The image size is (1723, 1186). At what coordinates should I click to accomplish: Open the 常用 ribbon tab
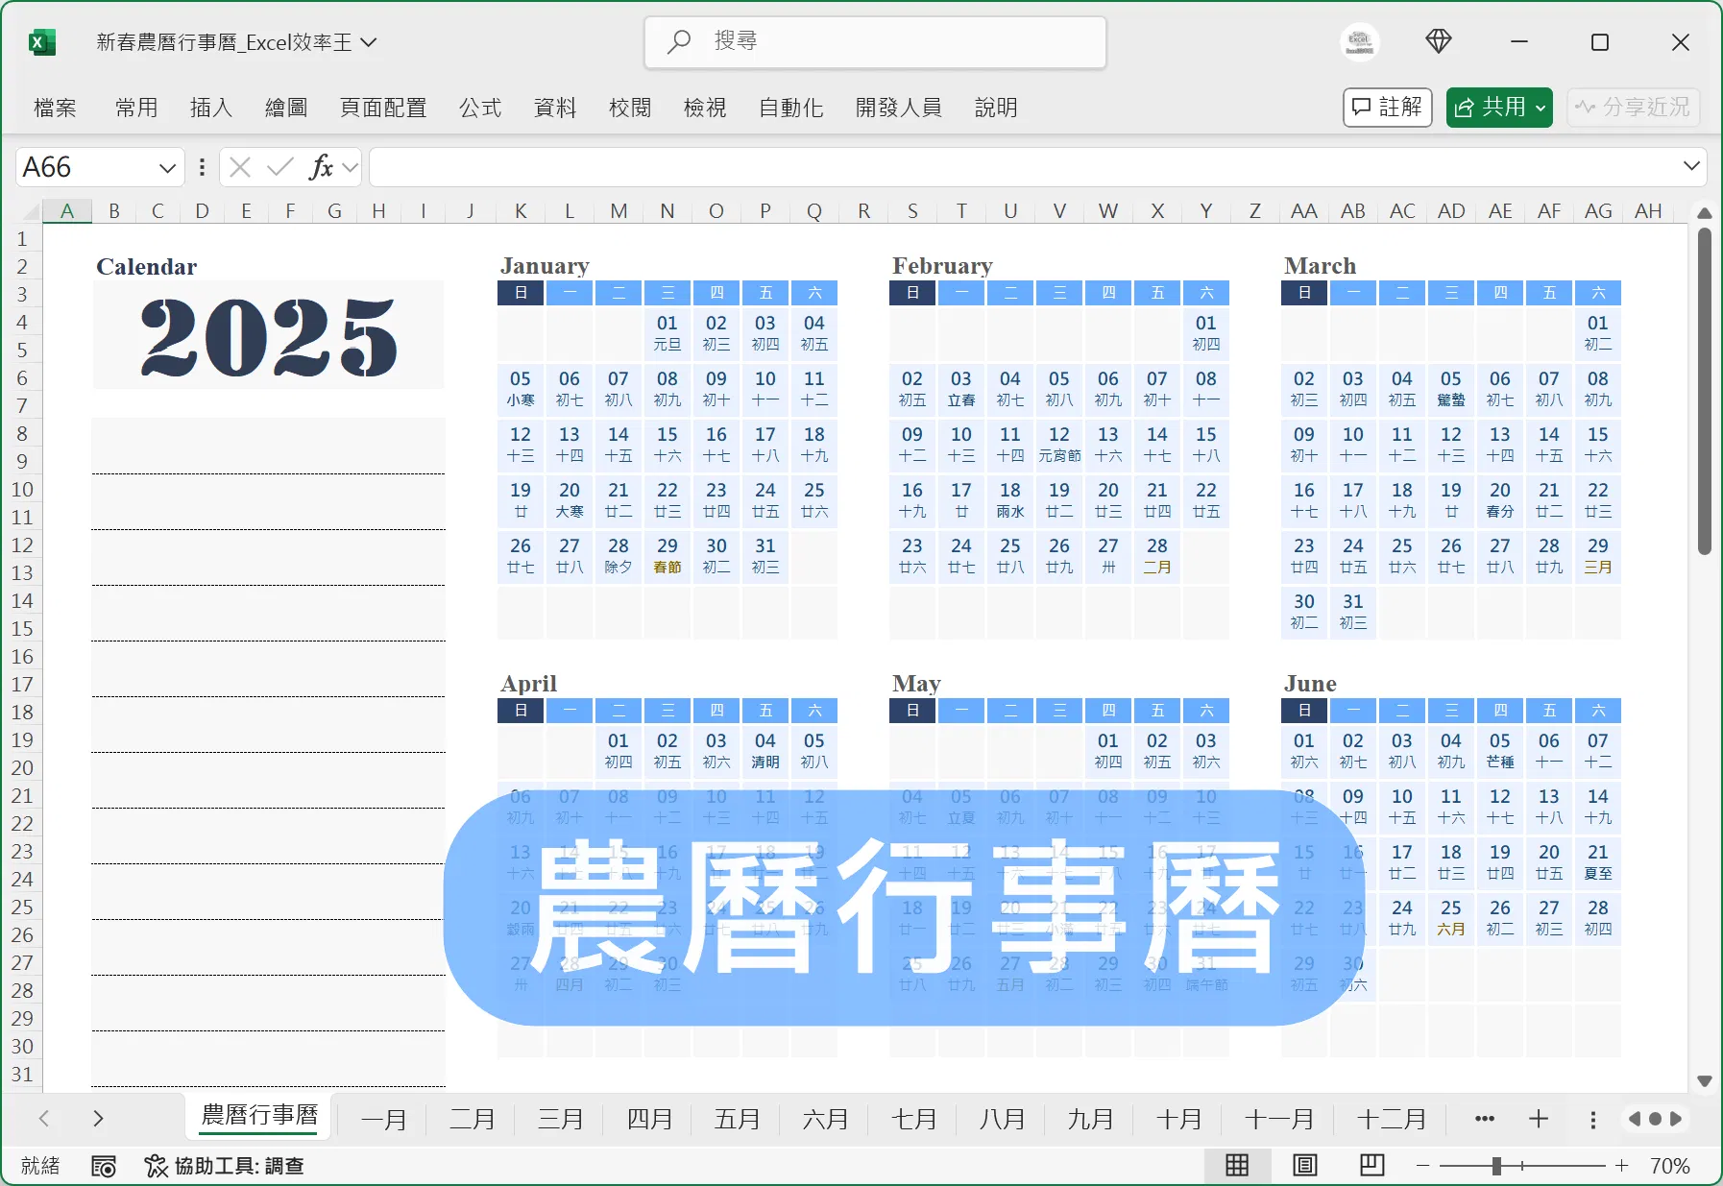point(136,108)
